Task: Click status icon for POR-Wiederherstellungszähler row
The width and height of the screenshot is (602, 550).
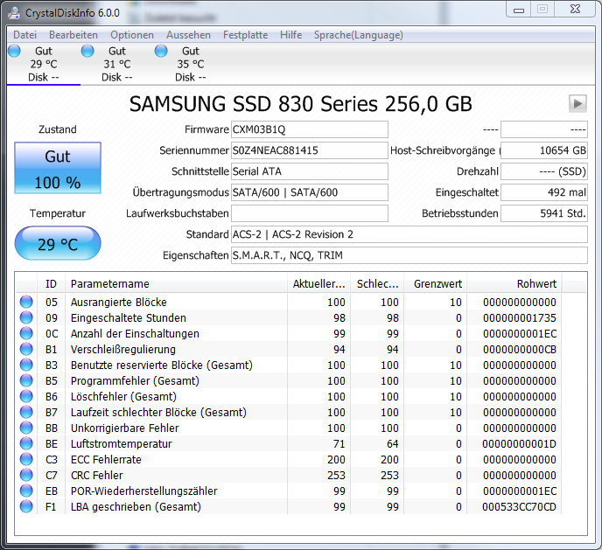Action: click(x=26, y=491)
